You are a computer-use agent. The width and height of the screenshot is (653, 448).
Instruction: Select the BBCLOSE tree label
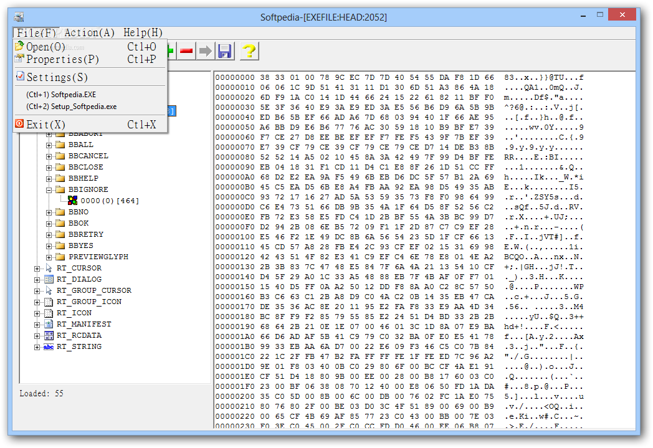[x=86, y=167]
